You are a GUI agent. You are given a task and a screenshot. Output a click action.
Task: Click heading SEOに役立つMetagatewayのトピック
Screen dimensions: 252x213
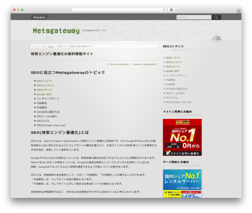[x=68, y=73]
